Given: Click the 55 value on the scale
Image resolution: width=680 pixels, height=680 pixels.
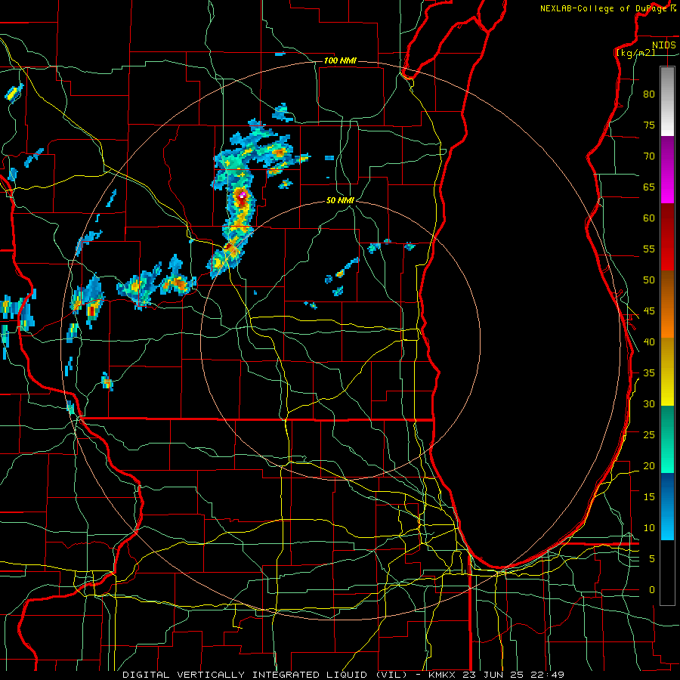Looking at the screenshot, I should 649,249.
